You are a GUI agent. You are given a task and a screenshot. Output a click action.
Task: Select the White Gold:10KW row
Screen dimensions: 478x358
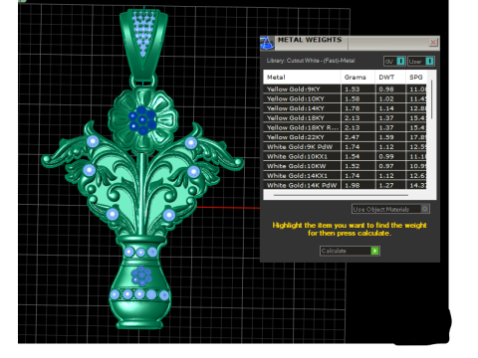(x=345, y=166)
